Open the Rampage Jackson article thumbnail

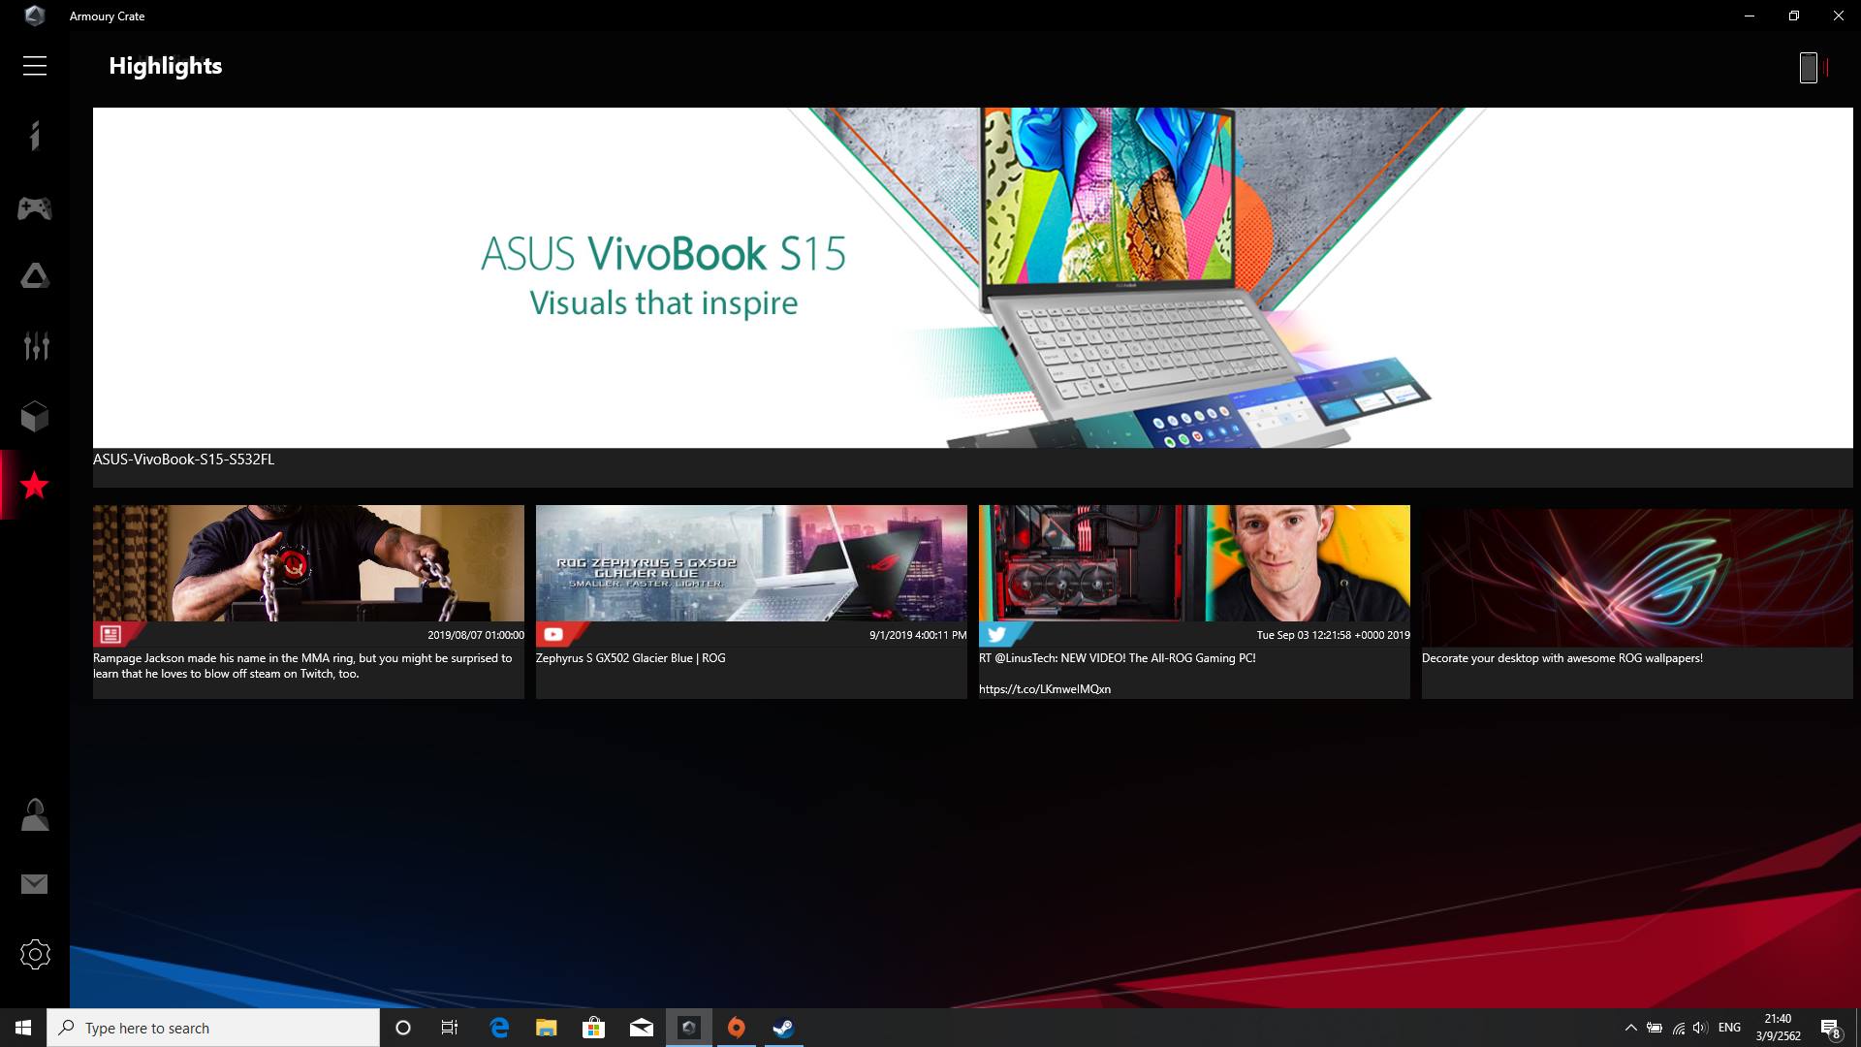308,563
